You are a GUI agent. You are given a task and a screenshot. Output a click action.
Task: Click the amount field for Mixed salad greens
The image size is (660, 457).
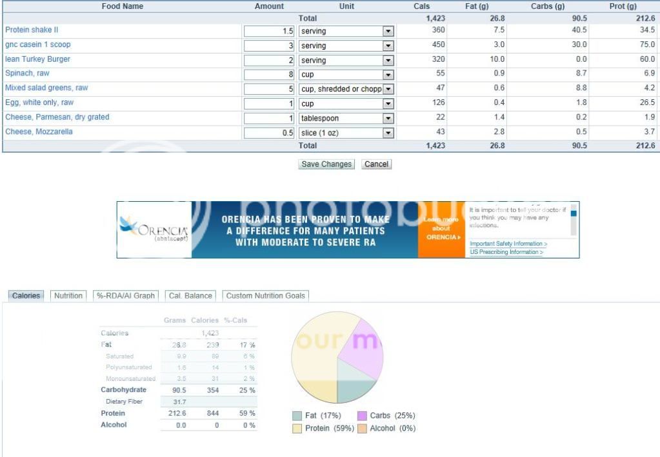tap(269, 89)
